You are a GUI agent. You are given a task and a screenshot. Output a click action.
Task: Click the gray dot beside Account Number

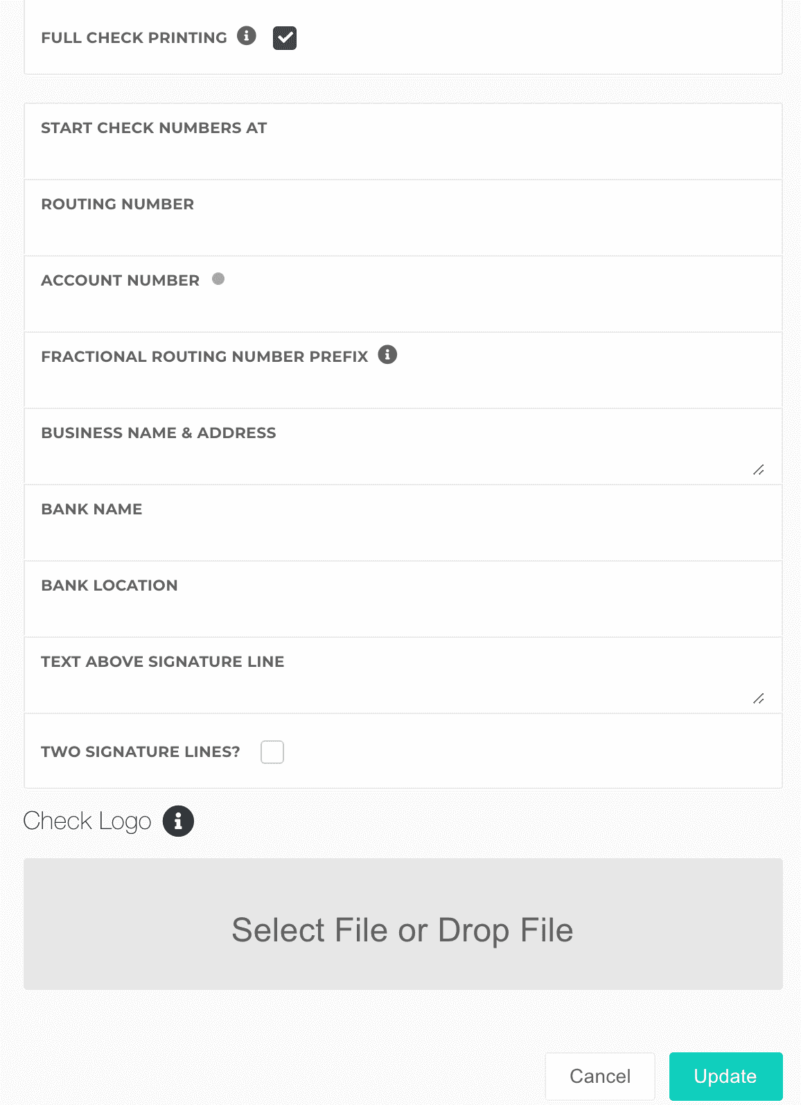click(x=218, y=279)
